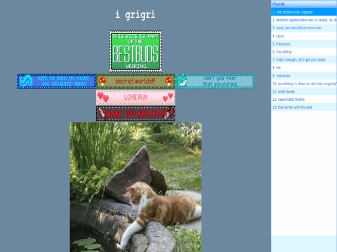Image resolution: width=337 pixels, height=252 pixels.
Task: Play track 13 "the horror and the wild"
Action: pos(304,107)
